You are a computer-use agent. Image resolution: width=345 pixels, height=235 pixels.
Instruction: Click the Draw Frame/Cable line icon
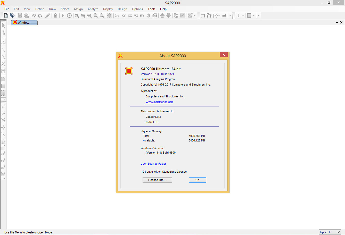(3, 49)
